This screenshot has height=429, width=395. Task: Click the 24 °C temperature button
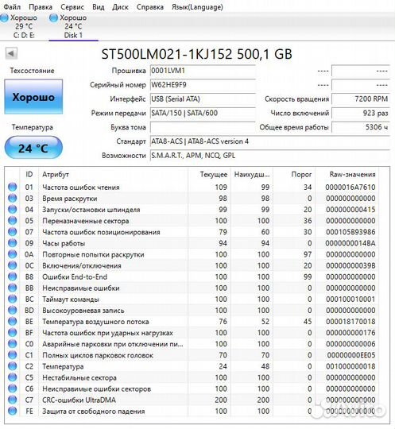coord(33,148)
